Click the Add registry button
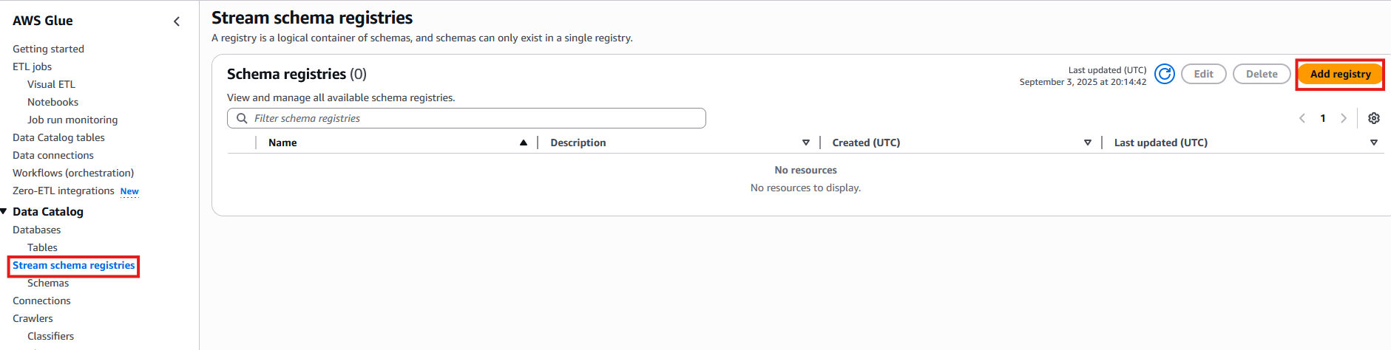1391x350 pixels. (1340, 74)
